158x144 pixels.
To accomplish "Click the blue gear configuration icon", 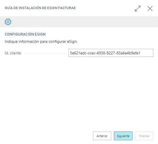I will 8,22.
